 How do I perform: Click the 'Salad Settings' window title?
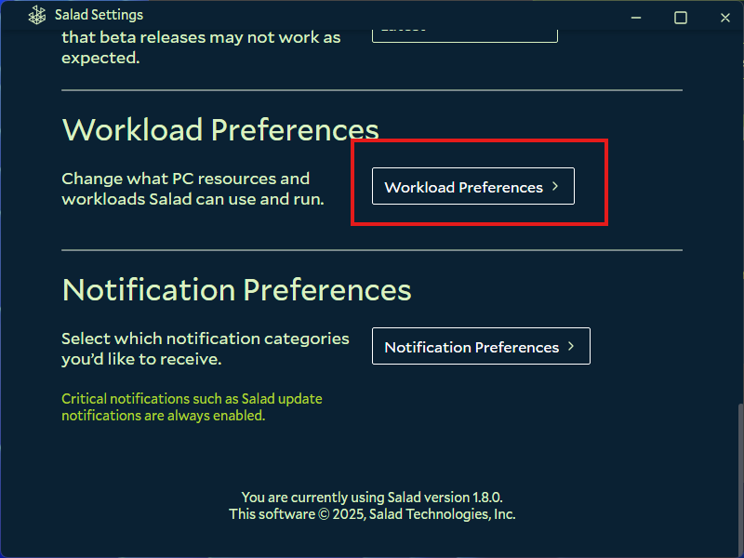[x=99, y=15]
